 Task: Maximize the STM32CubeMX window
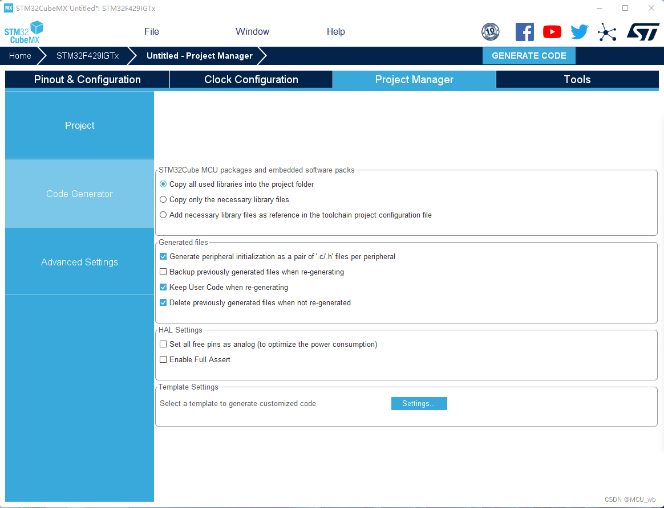625,8
